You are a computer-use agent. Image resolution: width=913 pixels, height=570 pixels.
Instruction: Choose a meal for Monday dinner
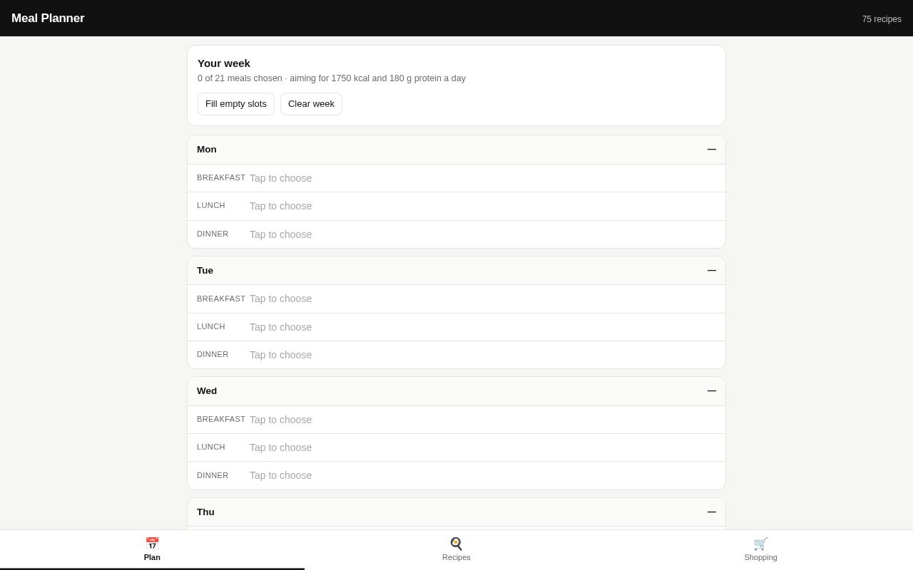point(456,234)
